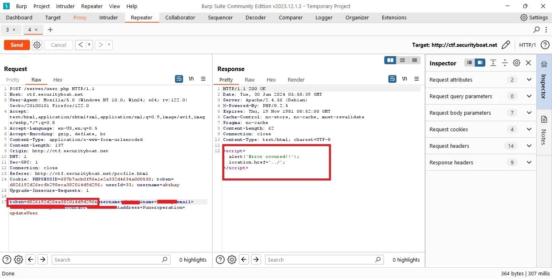Click the search magnifier in the tab bar

537,29
